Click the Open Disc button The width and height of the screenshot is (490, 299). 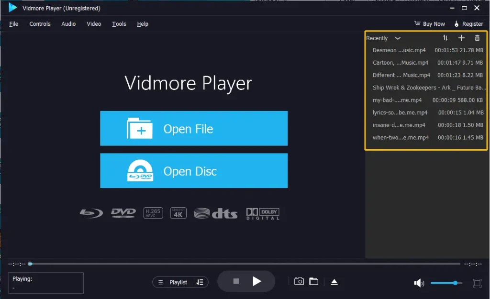pyautogui.click(x=194, y=171)
